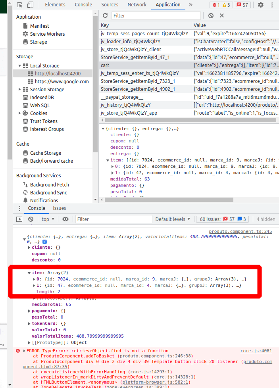Select the __paypal_storage__ key row
The height and width of the screenshot is (388, 279).
tap(189, 97)
